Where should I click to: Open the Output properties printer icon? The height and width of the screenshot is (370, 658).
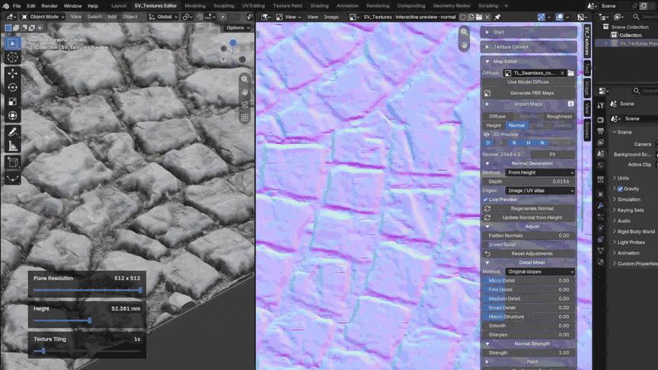coord(601,131)
